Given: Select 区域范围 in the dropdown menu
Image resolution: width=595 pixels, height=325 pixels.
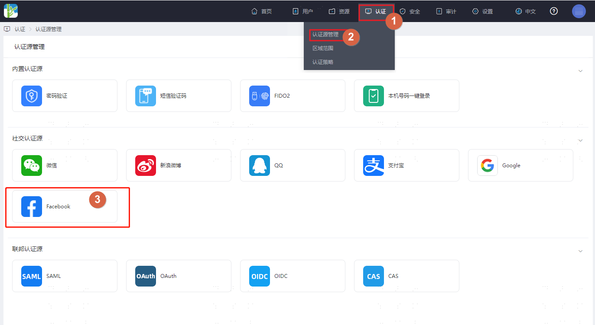Looking at the screenshot, I should pos(323,48).
